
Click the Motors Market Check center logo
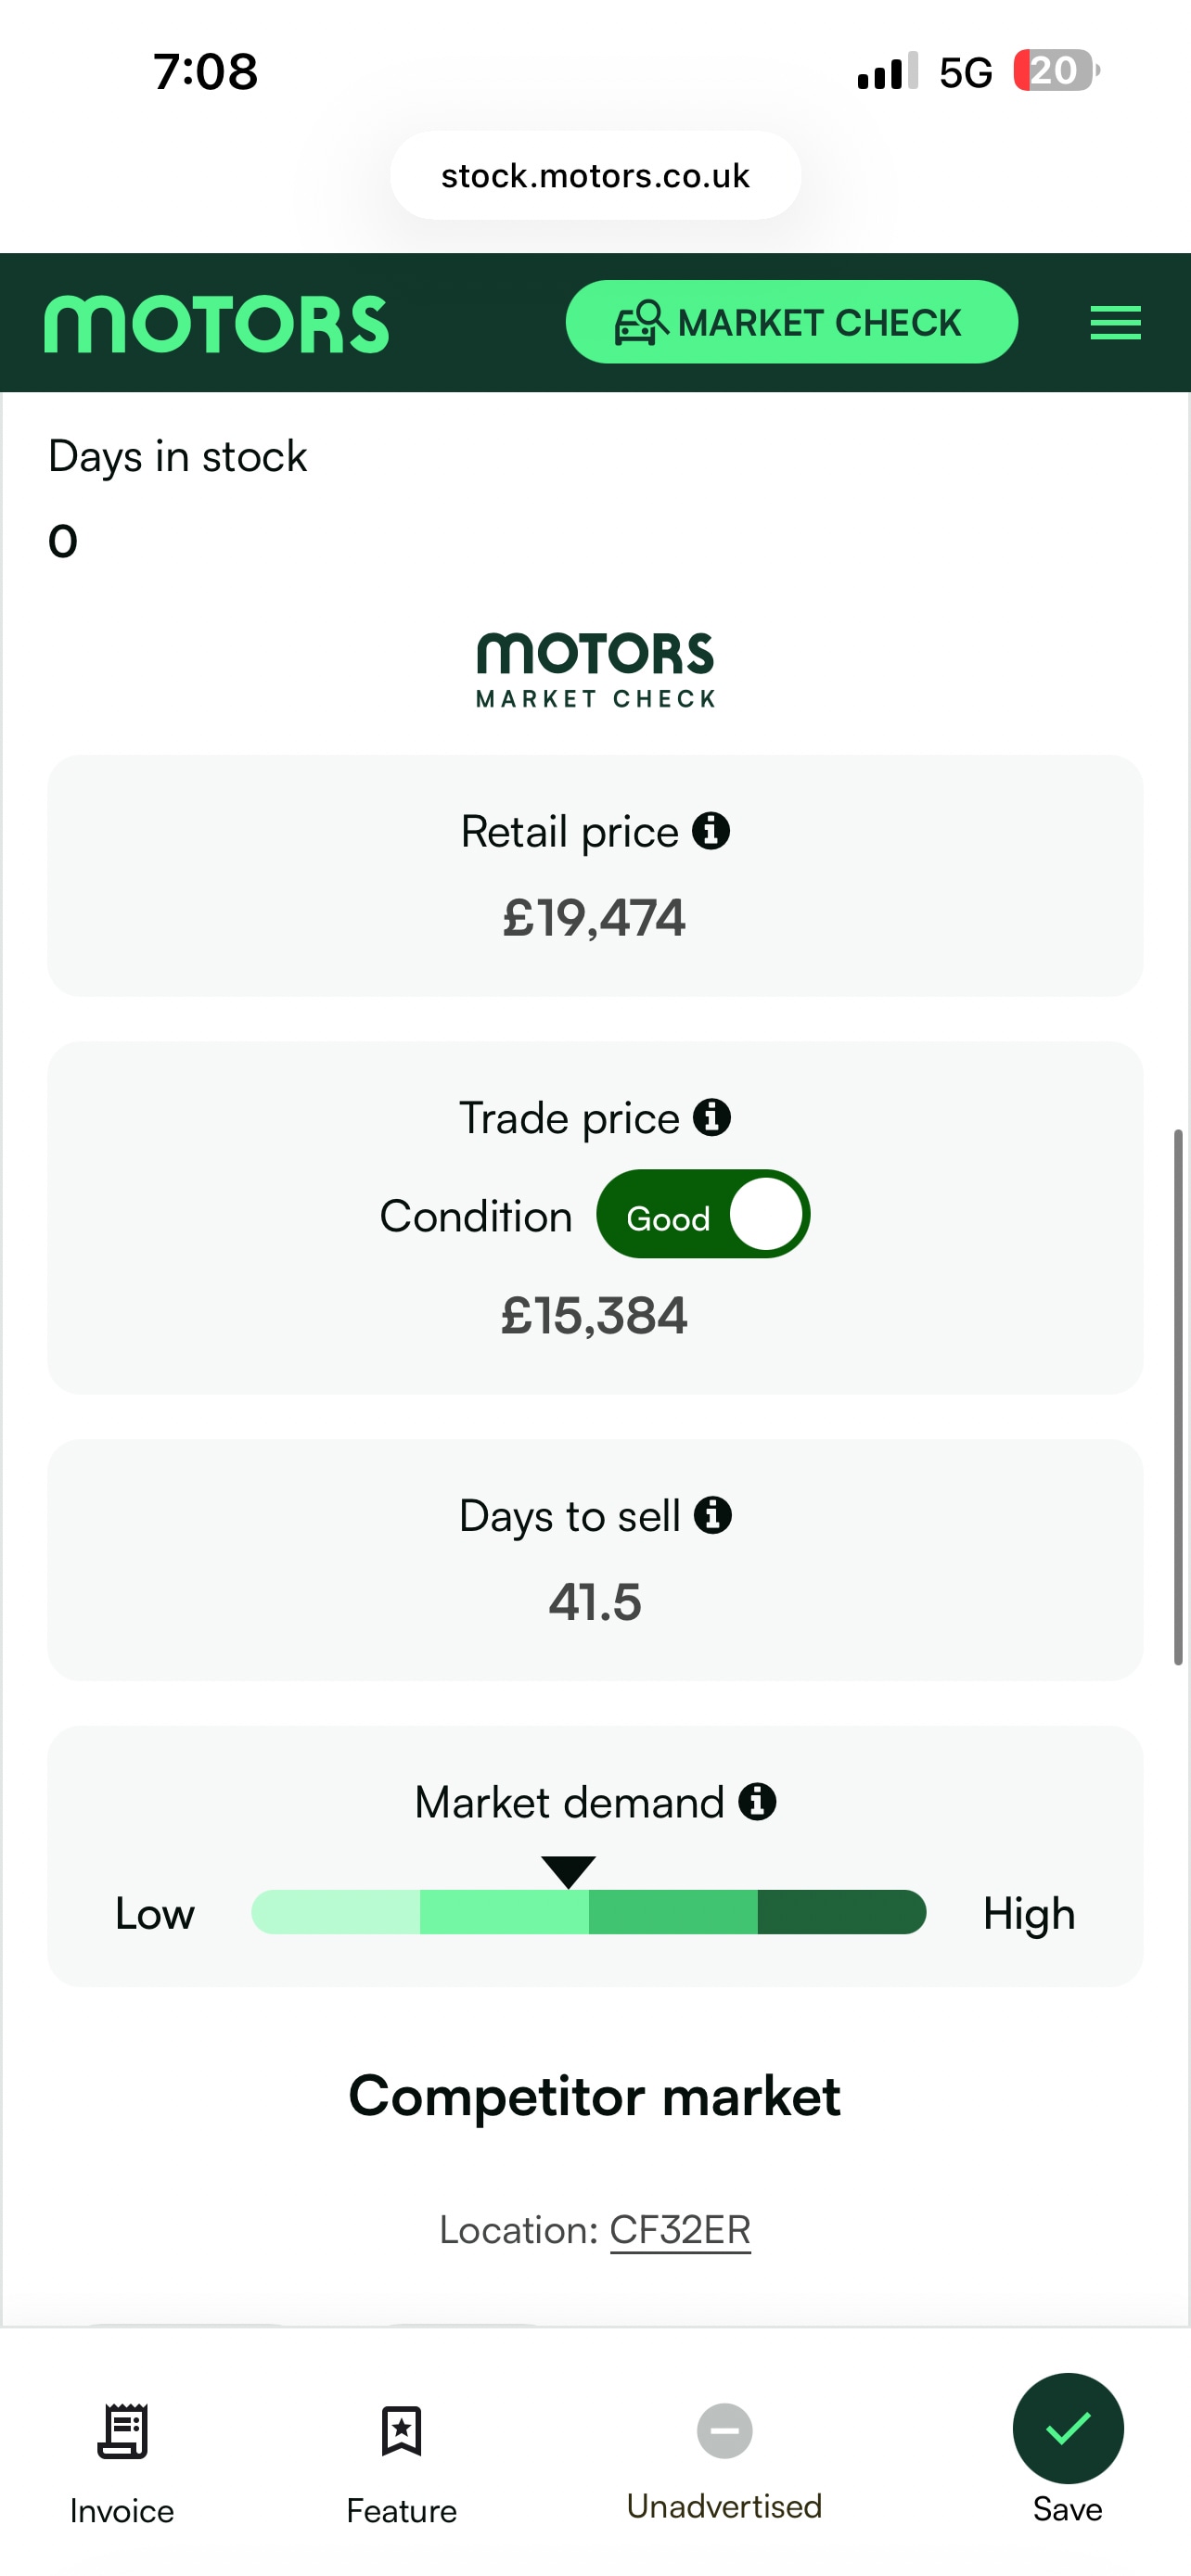[x=595, y=669]
